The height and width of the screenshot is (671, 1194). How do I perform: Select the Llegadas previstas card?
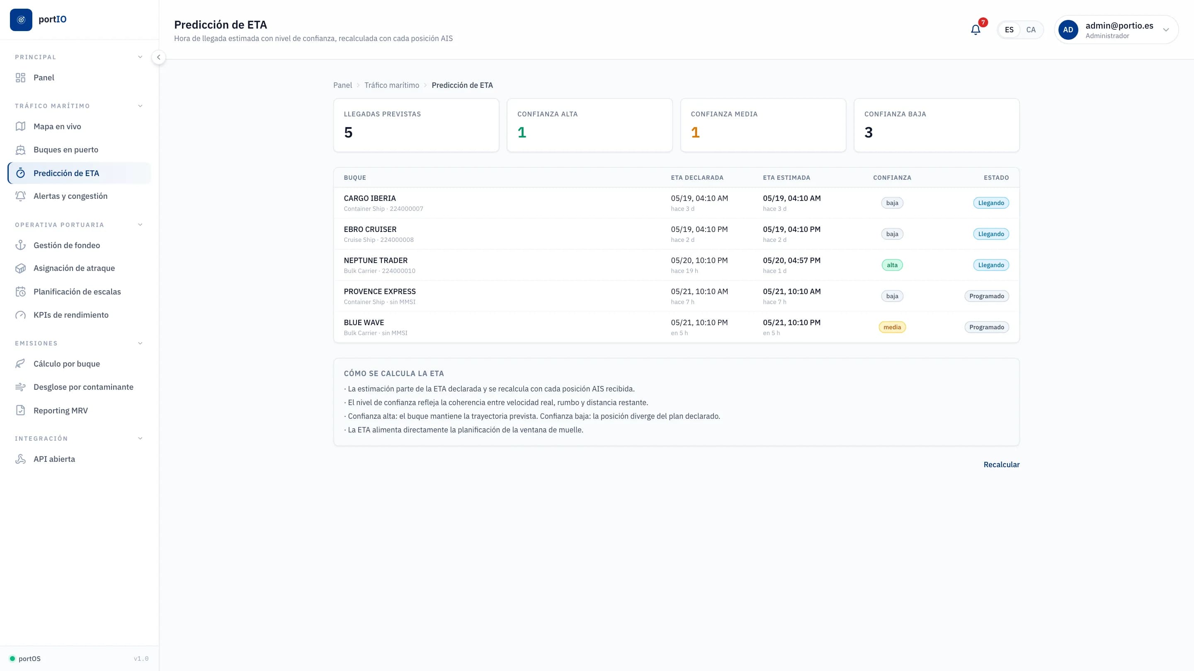click(x=416, y=125)
